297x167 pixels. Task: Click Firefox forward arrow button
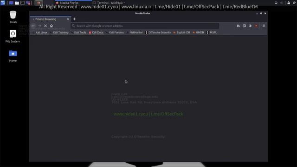click(x=39, y=26)
